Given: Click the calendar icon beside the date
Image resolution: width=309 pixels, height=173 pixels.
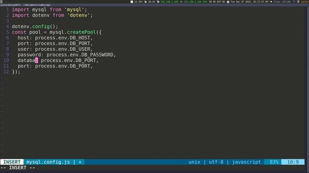Looking at the screenshot, I should [228, 2].
